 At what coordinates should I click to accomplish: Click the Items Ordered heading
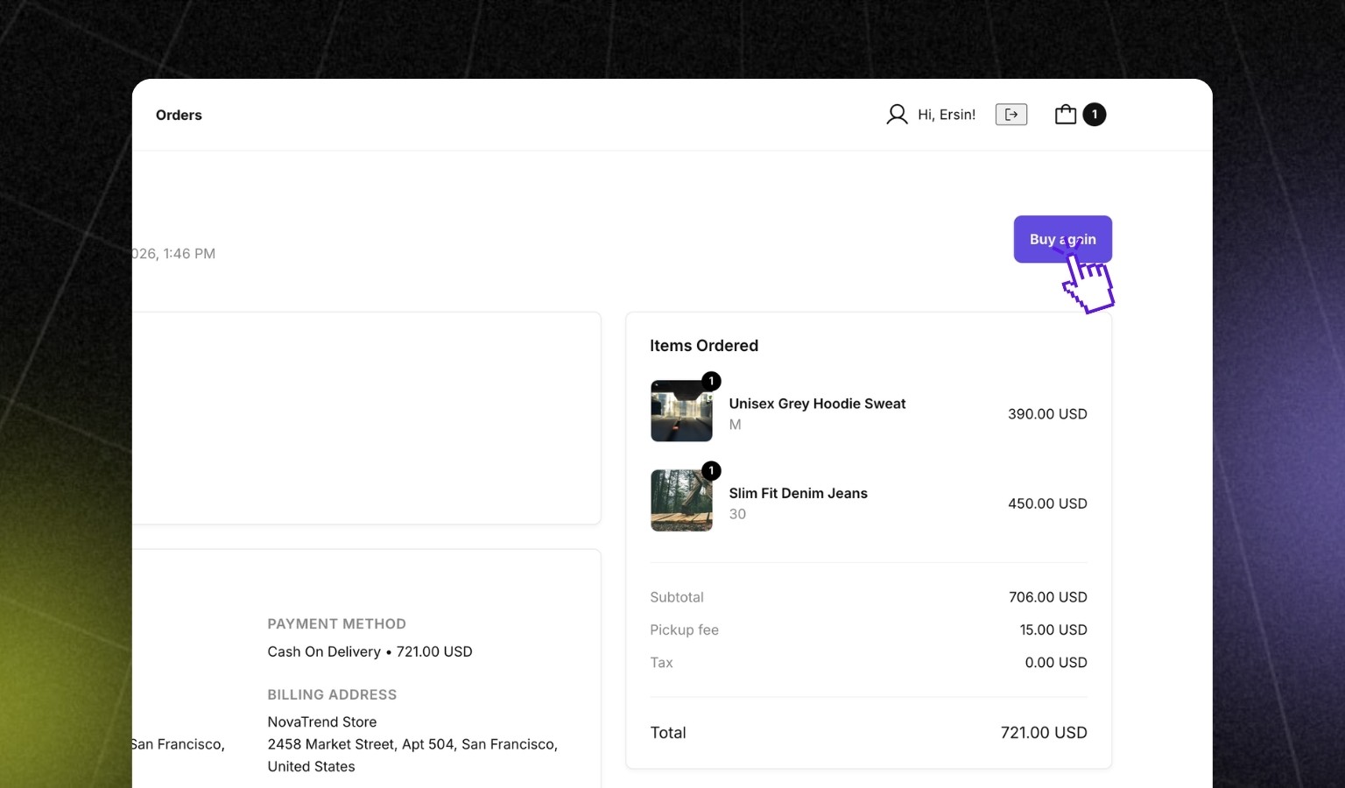(x=704, y=346)
